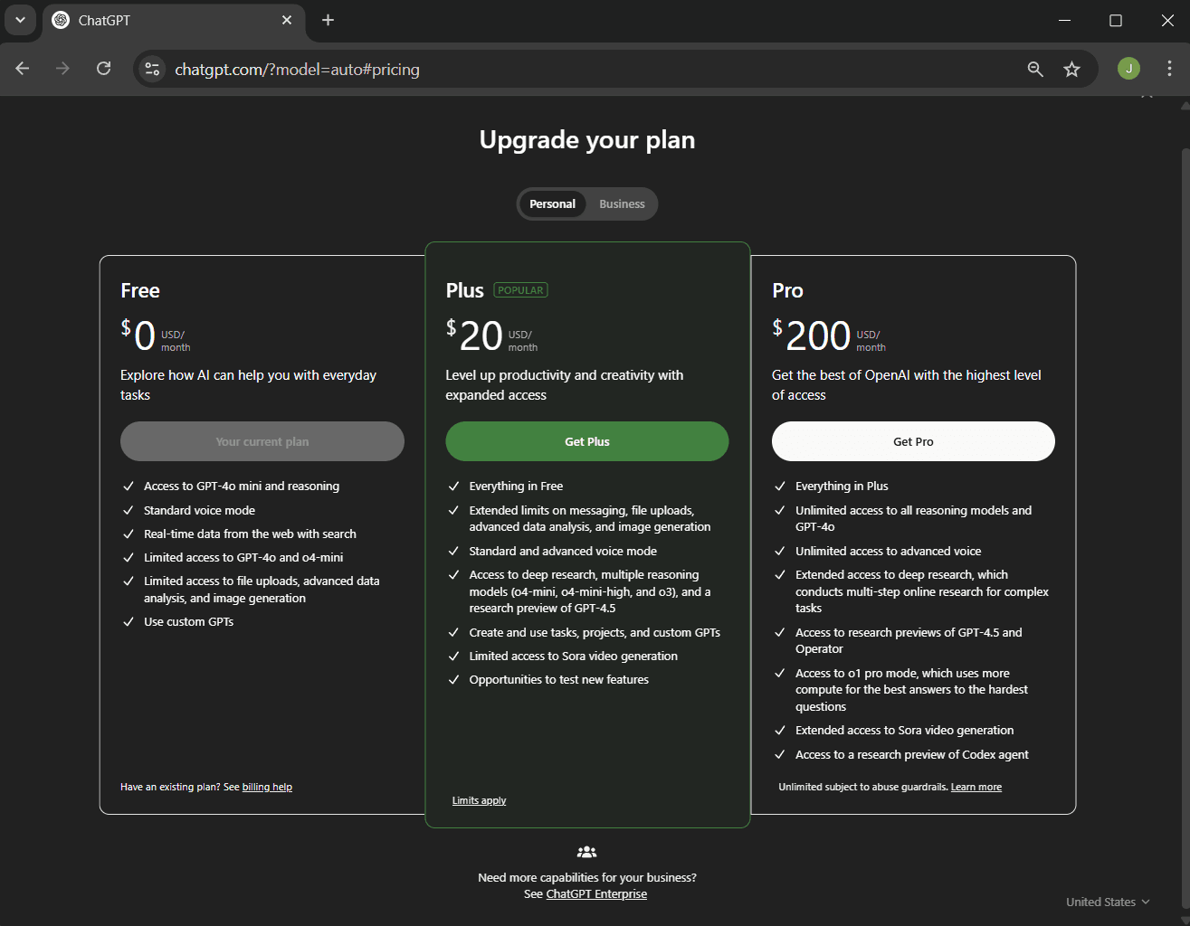
Task: Click the $200 price text
Action: coord(812,335)
